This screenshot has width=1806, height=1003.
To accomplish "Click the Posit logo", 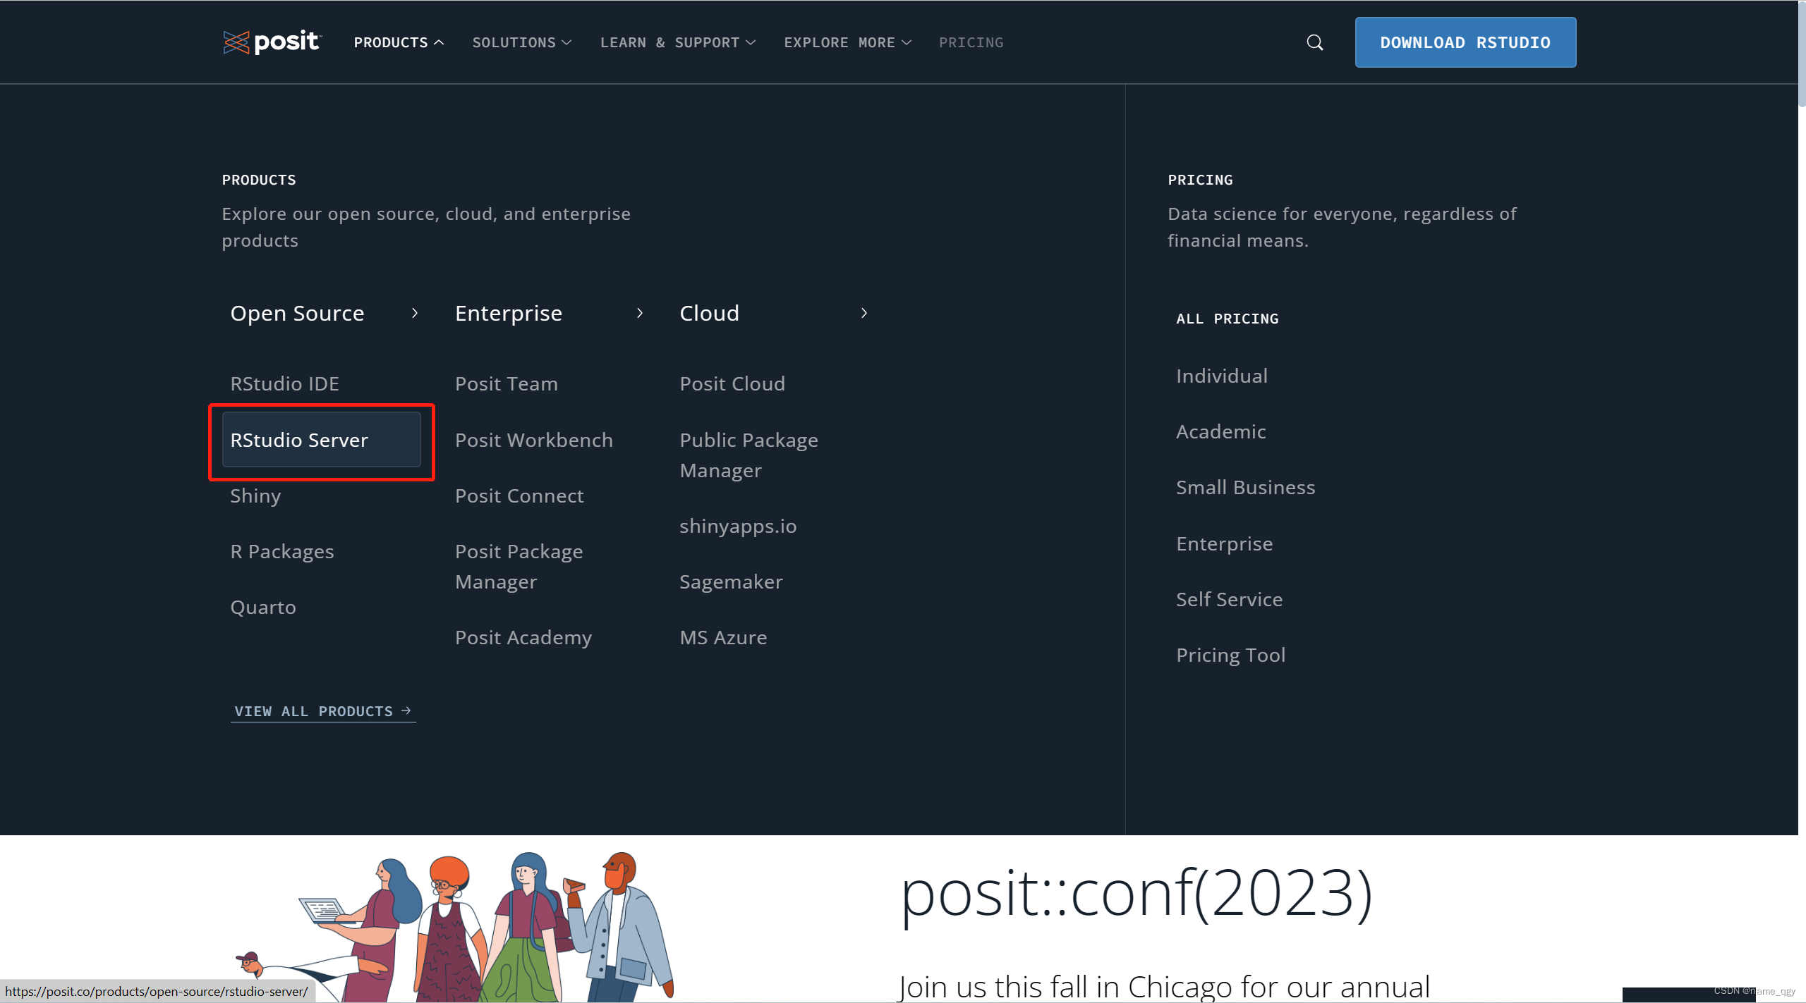I will [272, 42].
